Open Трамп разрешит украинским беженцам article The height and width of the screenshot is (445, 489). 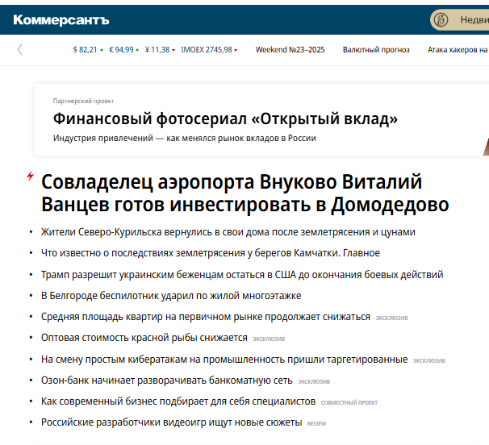click(x=242, y=275)
